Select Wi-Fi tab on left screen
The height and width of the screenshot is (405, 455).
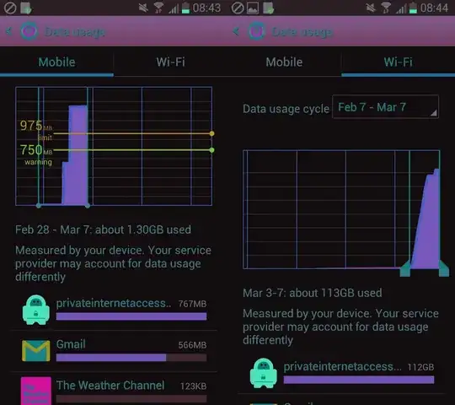[170, 62]
